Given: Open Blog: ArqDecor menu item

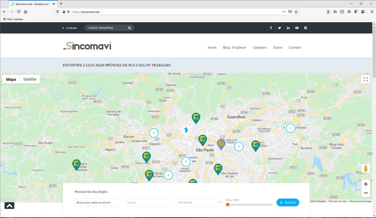Looking at the screenshot, I should tap(234, 48).
